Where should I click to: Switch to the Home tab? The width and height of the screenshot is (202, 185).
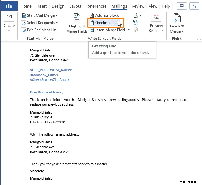[x=26, y=6]
